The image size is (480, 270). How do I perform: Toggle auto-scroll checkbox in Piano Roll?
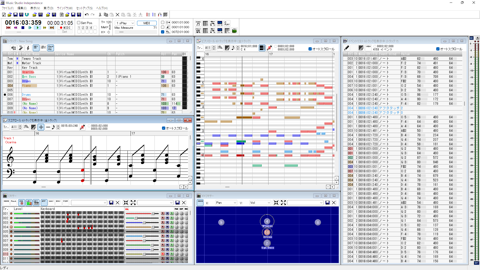coord(310,49)
